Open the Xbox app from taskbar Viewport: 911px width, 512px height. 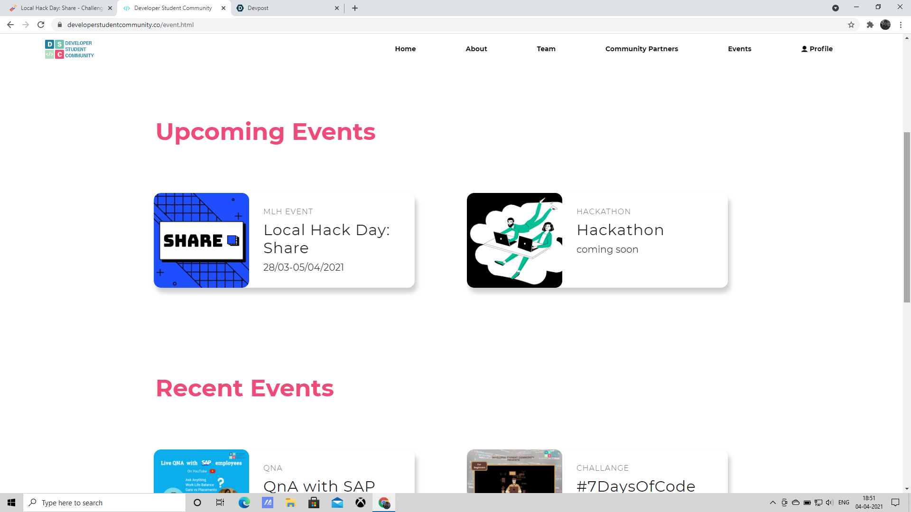(361, 503)
